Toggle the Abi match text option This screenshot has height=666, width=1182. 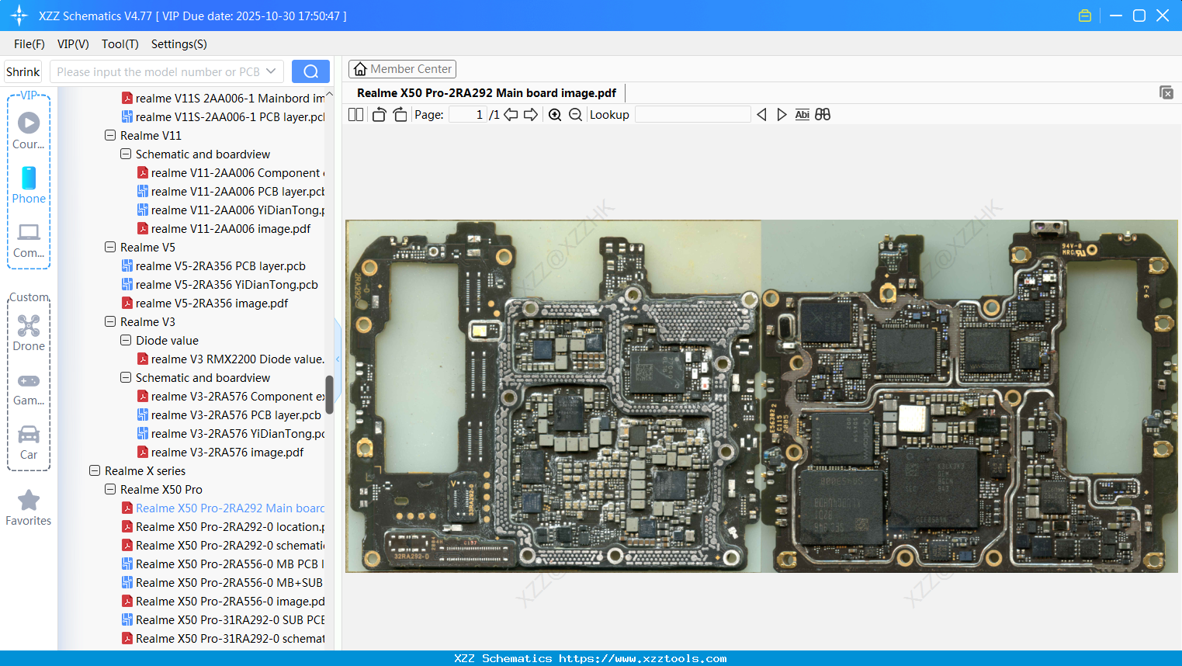point(802,115)
